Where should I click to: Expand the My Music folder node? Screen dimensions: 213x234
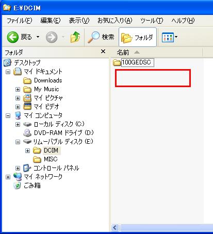[18, 89]
